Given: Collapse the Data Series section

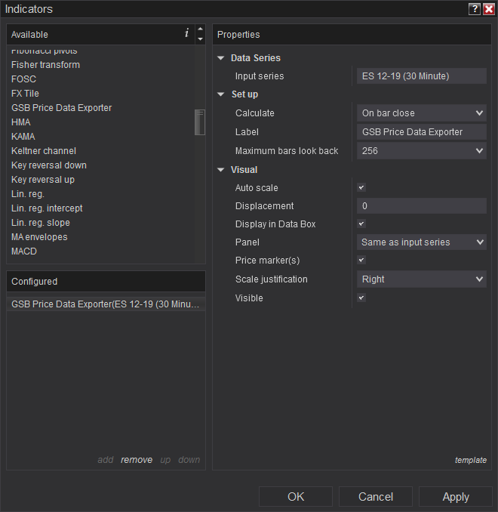Looking at the screenshot, I should click(221, 58).
